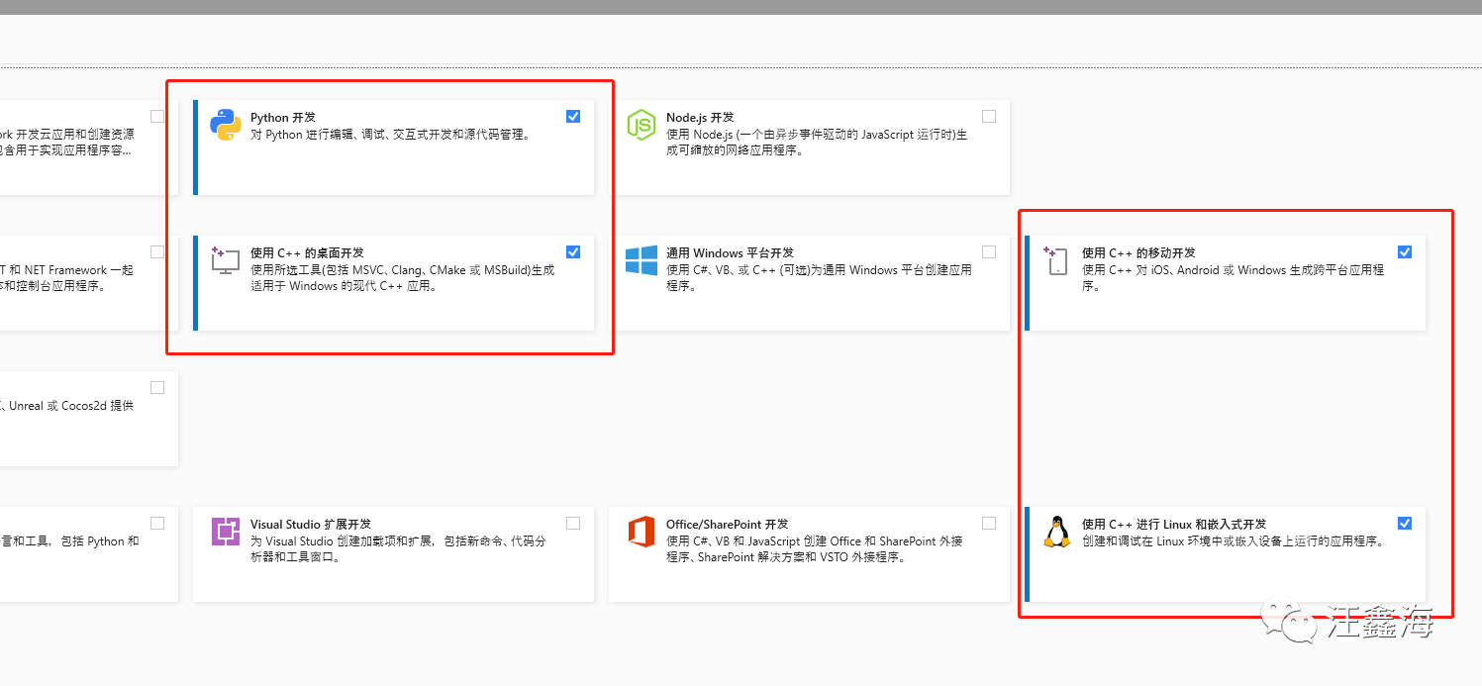Image resolution: width=1482 pixels, height=686 pixels.
Task: Check the cloud application workload checkbox
Action: [157, 116]
